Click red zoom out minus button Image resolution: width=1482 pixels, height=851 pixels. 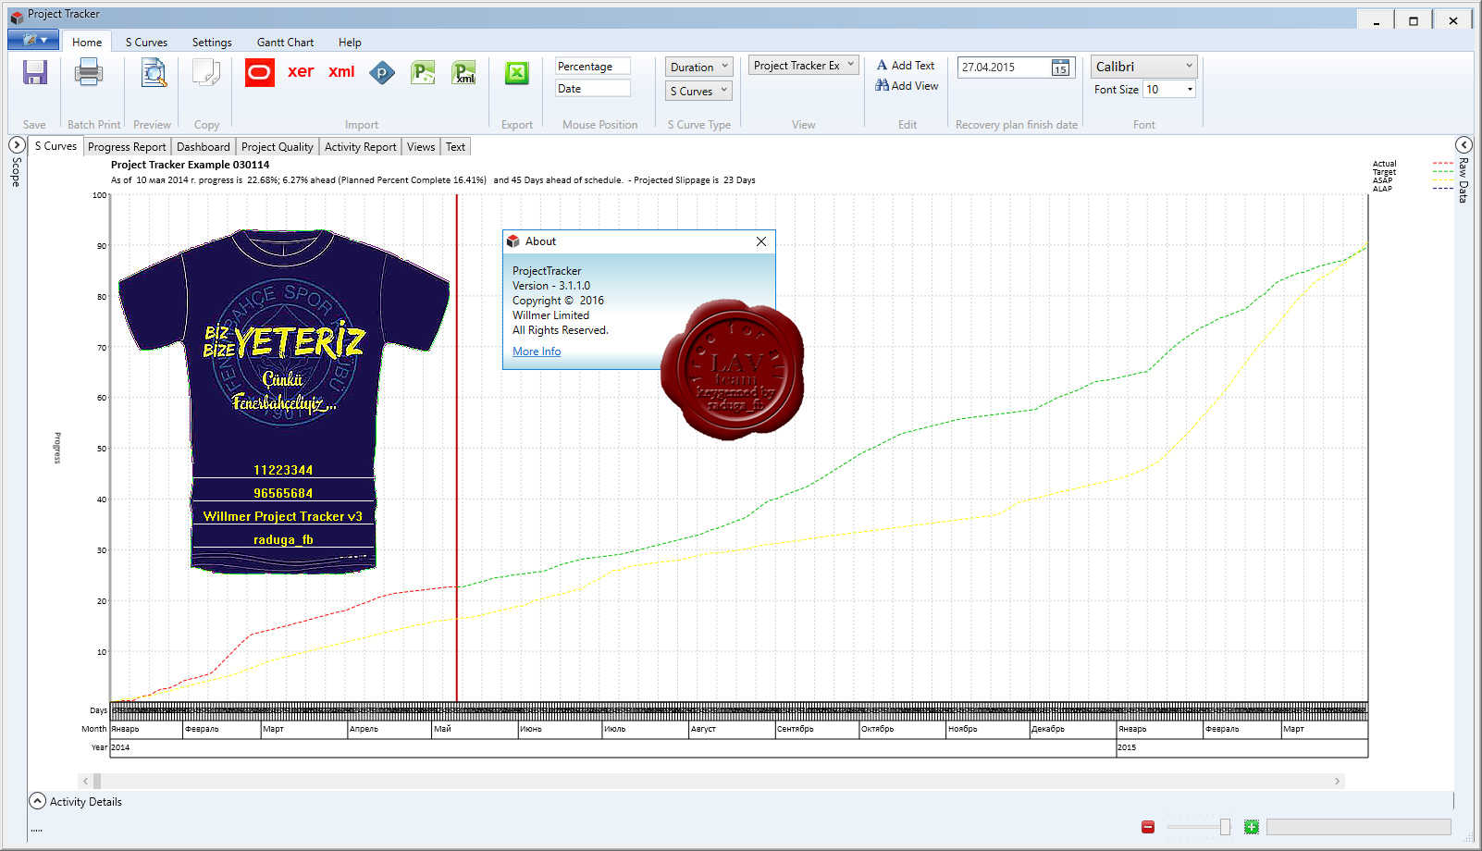click(x=1148, y=827)
